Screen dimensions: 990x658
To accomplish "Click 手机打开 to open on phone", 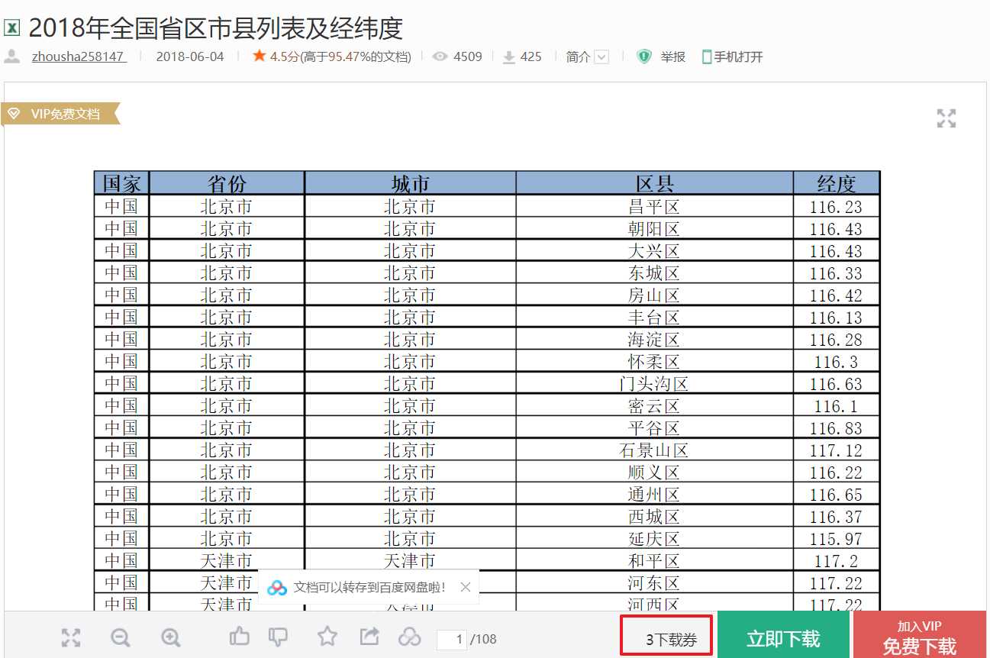I will pyautogui.click(x=738, y=56).
